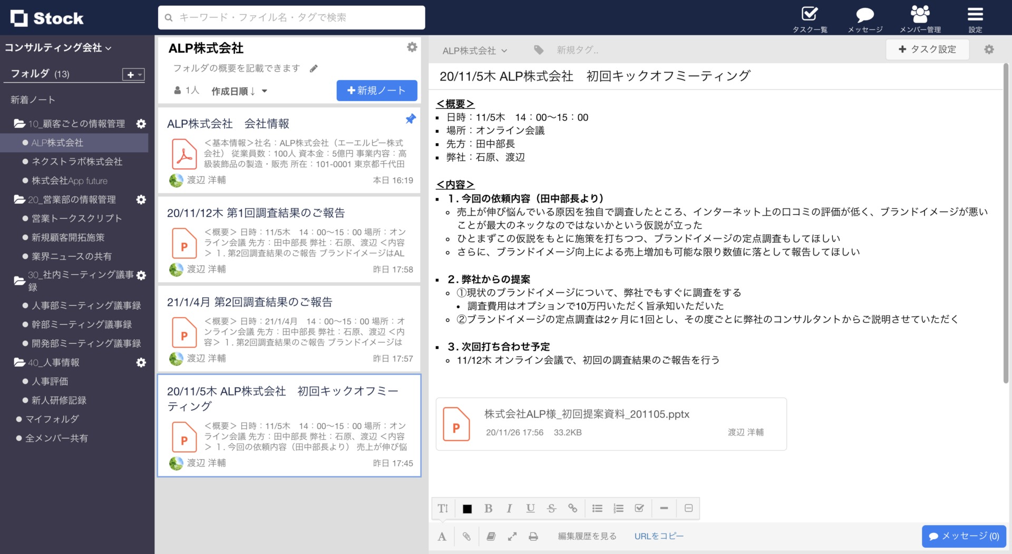The height and width of the screenshot is (554, 1012).
Task: Open gear settings for 10_顧客ごとの情報管理 folder
Action: click(141, 124)
